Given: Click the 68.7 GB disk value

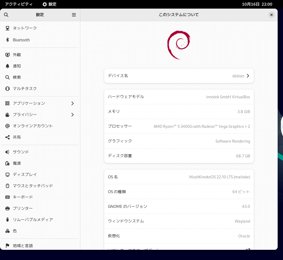Looking at the screenshot, I should [x=243, y=156].
